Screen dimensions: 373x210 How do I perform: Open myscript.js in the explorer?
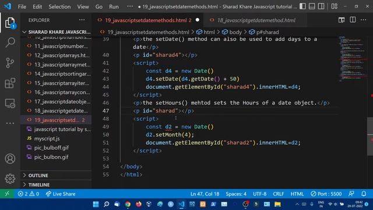point(56,139)
